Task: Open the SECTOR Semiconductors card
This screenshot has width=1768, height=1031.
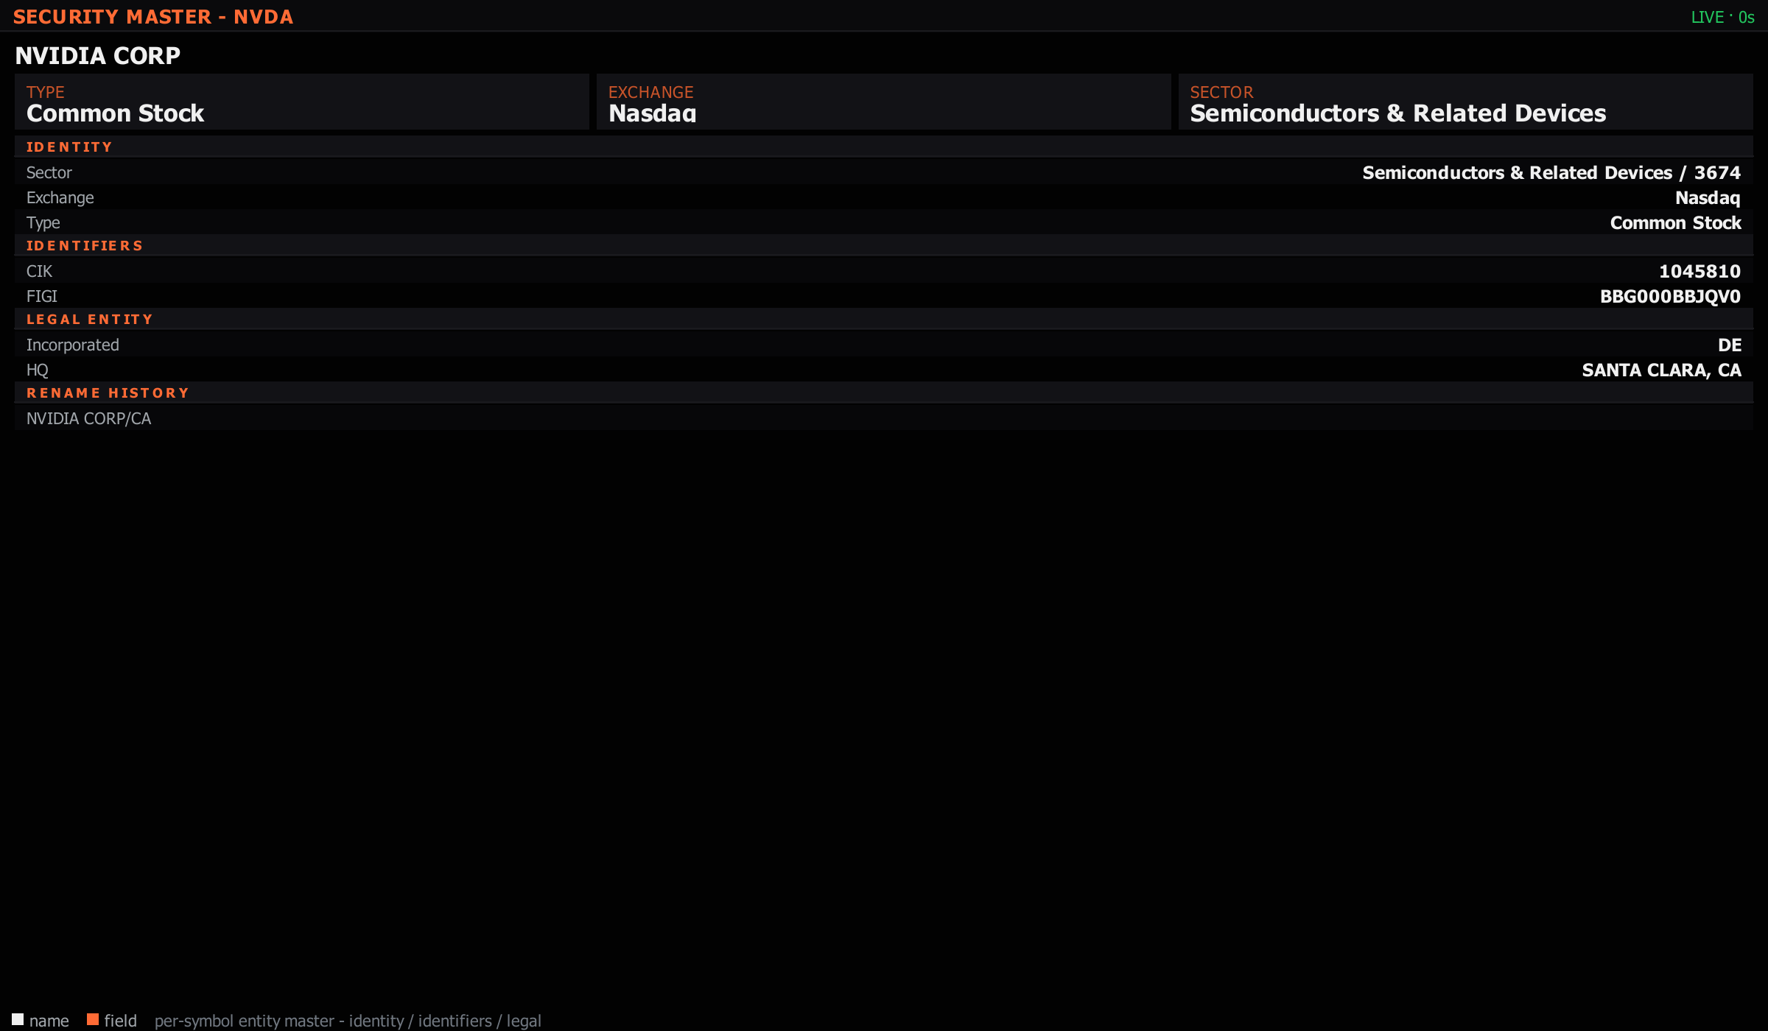Action: (x=1466, y=102)
